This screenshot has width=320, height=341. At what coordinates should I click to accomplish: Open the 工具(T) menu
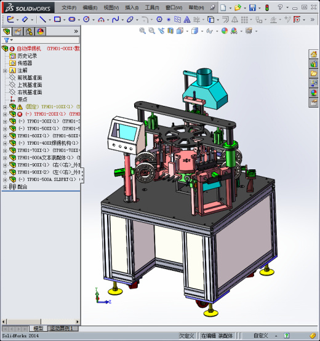[x=152, y=7]
